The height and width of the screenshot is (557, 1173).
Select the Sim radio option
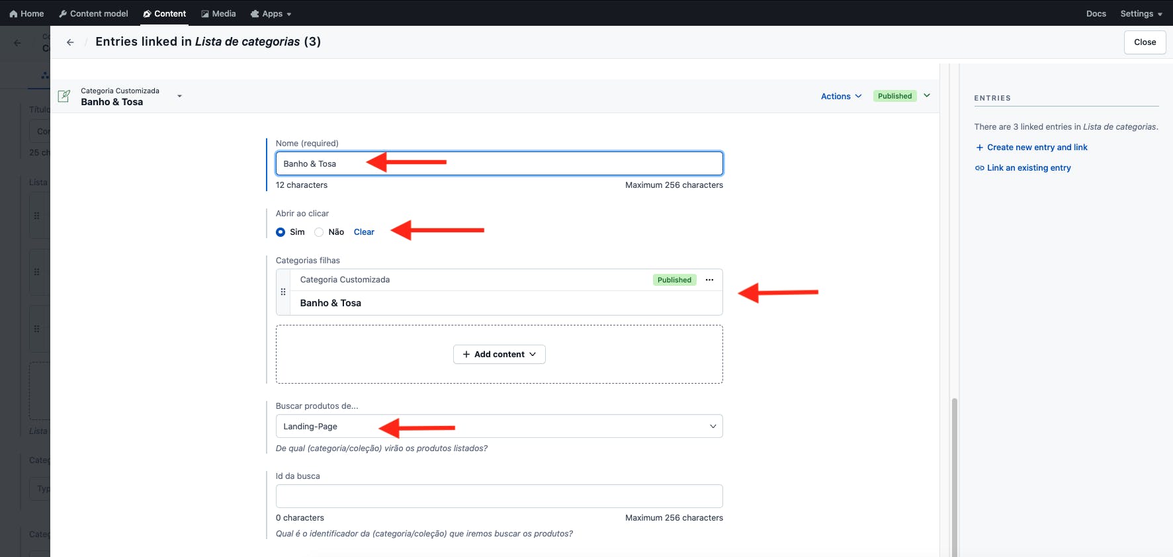coord(281,232)
